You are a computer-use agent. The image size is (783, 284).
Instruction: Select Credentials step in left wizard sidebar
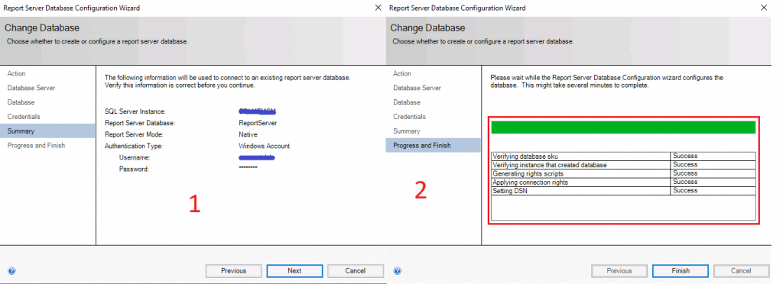pos(24,117)
